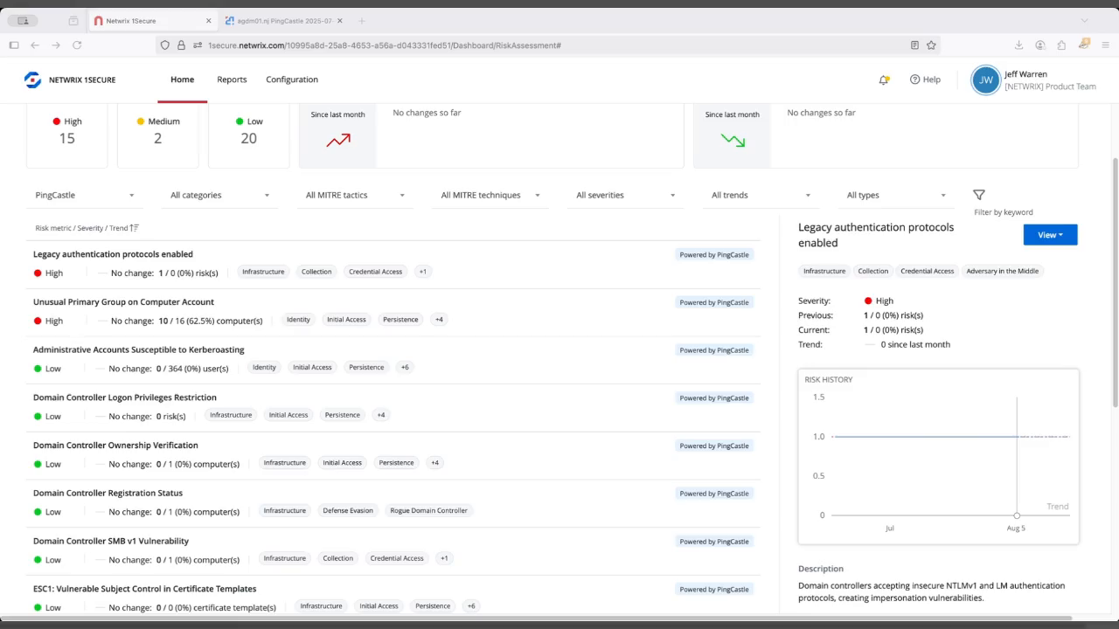
Task: Click the tracking protection shield icon
Action: (x=165, y=45)
